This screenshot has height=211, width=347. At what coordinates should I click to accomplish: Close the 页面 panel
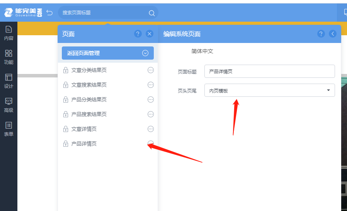point(150,34)
